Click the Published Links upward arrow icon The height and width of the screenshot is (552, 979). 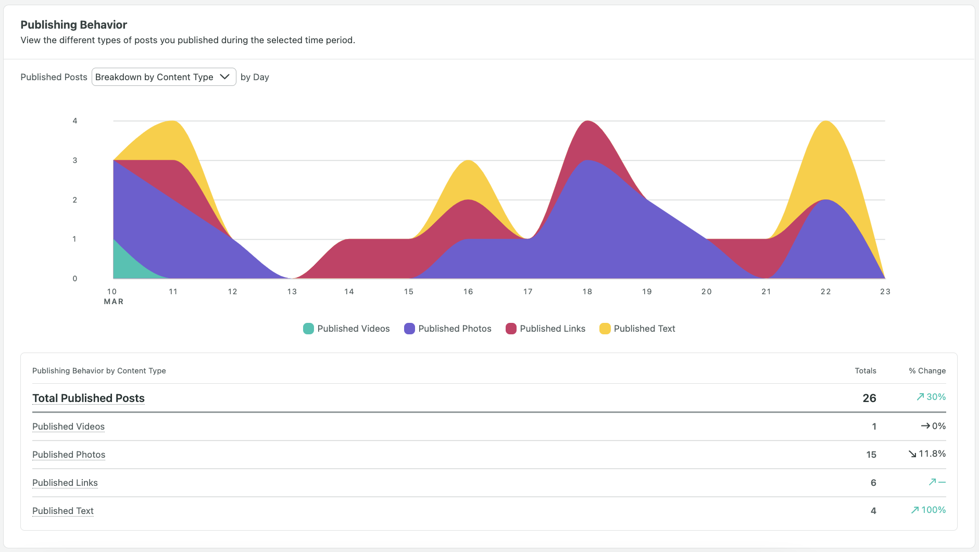933,482
